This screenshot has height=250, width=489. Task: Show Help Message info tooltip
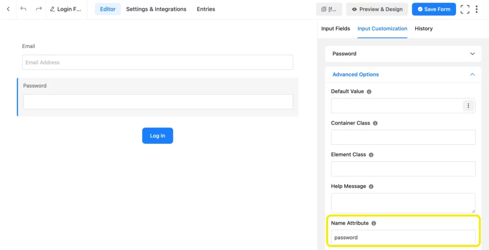tap(371, 186)
